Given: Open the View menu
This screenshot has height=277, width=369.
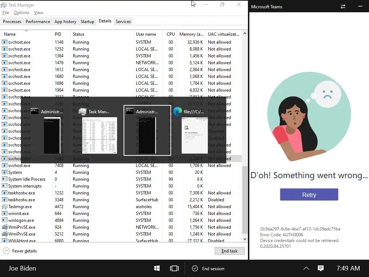Looking at the screenshot, I should pos(39,13).
